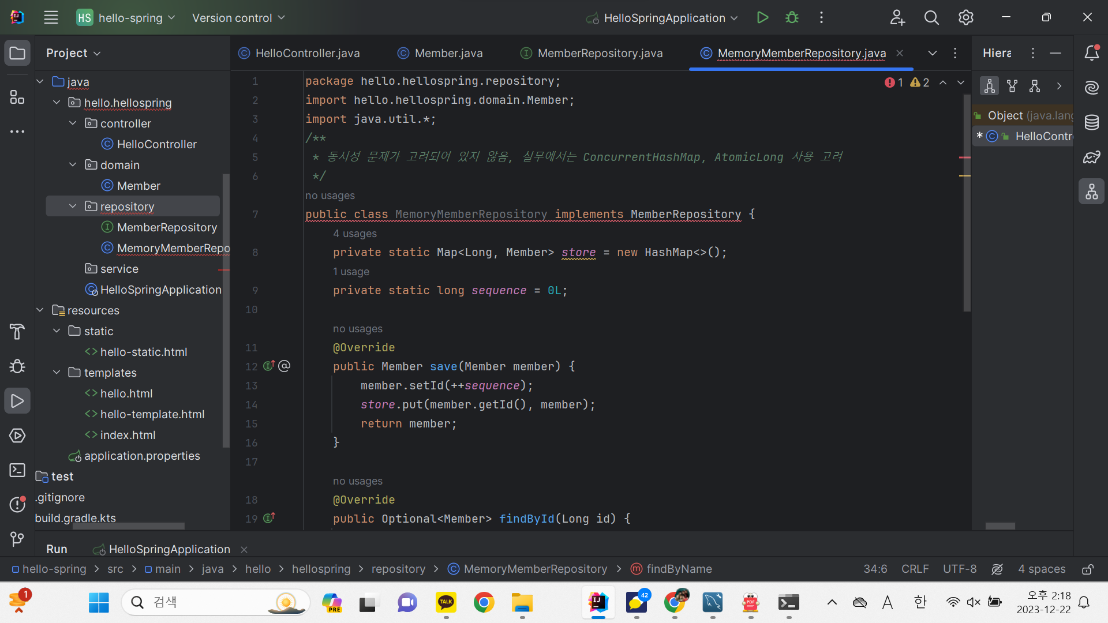
Task: Toggle the Hierarchy tool window button
Action: [1091, 192]
